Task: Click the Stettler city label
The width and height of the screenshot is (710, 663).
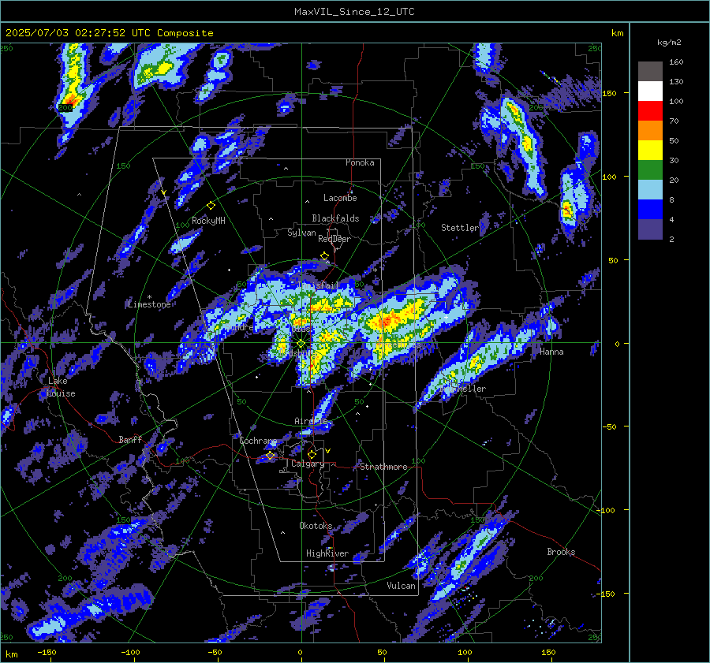Action: click(x=460, y=228)
